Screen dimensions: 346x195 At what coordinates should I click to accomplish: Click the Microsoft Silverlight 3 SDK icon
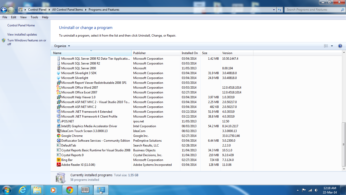(x=59, y=73)
